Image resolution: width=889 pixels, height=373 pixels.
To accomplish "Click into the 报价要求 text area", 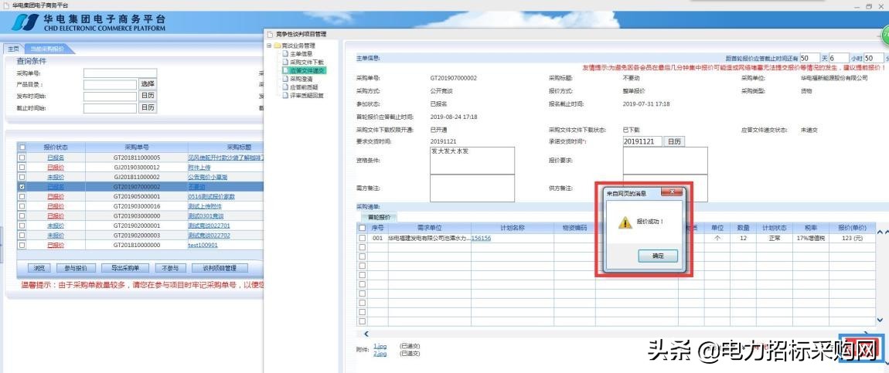I will coord(665,161).
